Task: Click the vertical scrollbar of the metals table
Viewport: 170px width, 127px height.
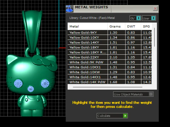Action: pyautogui.click(x=154, y=37)
